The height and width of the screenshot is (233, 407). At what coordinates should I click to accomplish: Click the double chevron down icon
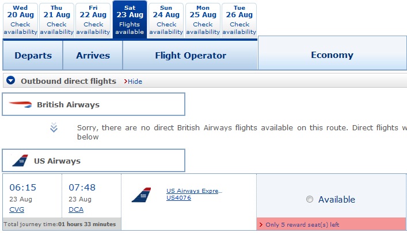click(54, 128)
